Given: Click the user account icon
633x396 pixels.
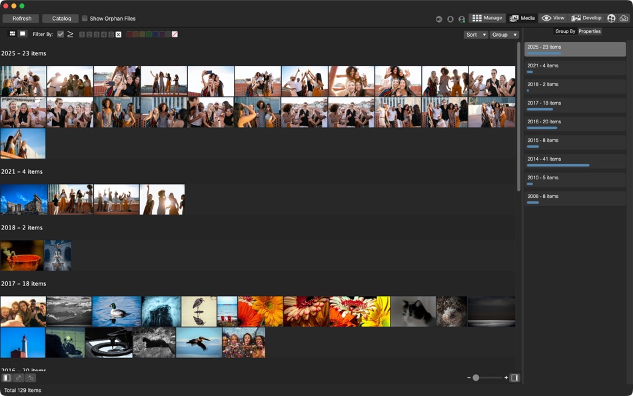Looking at the screenshot, I should point(462,18).
